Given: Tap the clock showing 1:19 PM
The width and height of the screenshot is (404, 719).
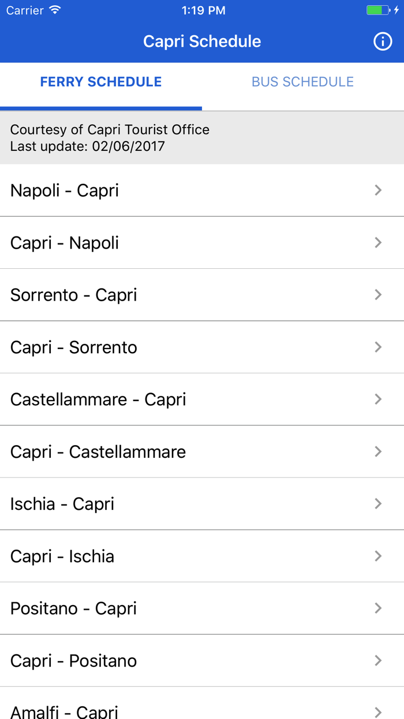Looking at the screenshot, I should pyautogui.click(x=202, y=10).
